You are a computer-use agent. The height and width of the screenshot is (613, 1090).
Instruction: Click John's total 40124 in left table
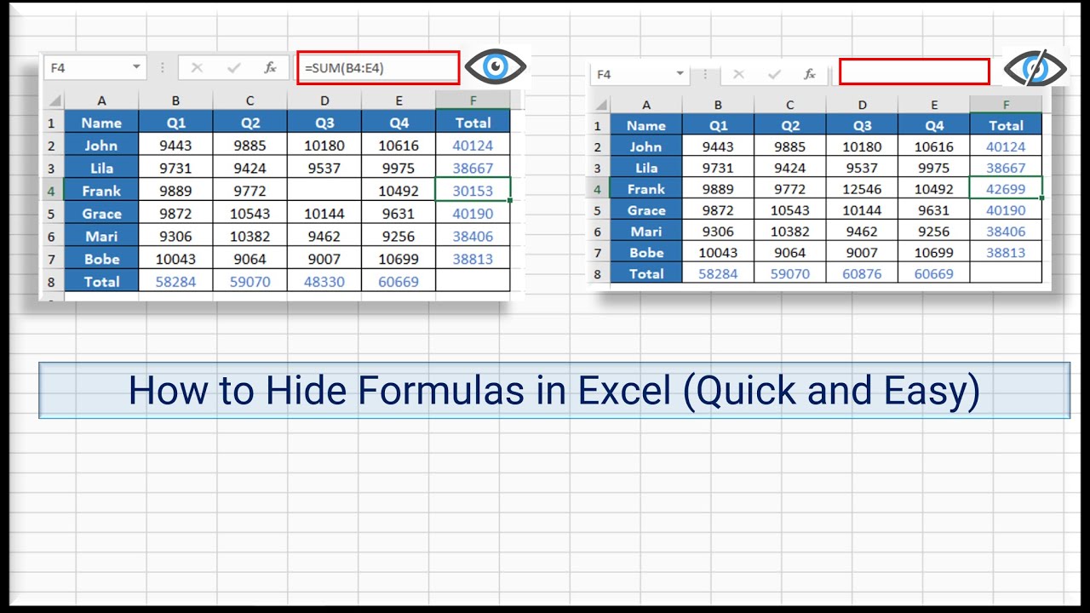pos(473,146)
